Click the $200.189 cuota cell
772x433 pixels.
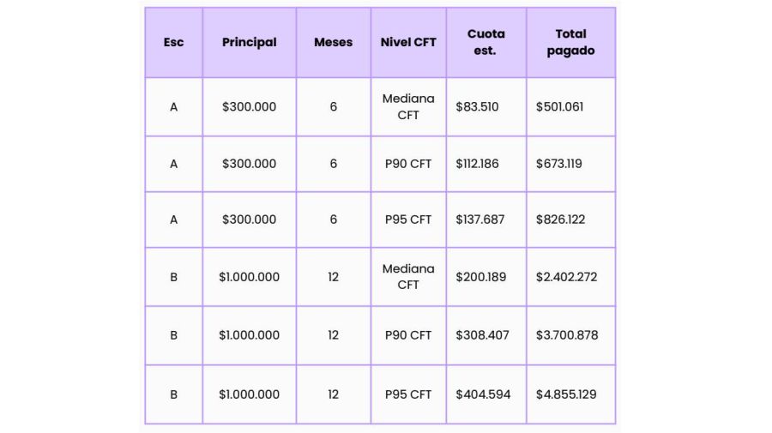[x=486, y=277]
